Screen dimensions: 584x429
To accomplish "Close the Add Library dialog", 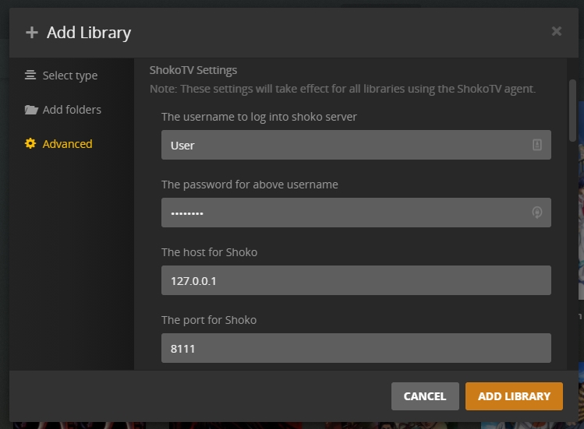I will 557,31.
